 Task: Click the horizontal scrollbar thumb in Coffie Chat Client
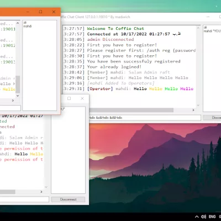[131, 110]
